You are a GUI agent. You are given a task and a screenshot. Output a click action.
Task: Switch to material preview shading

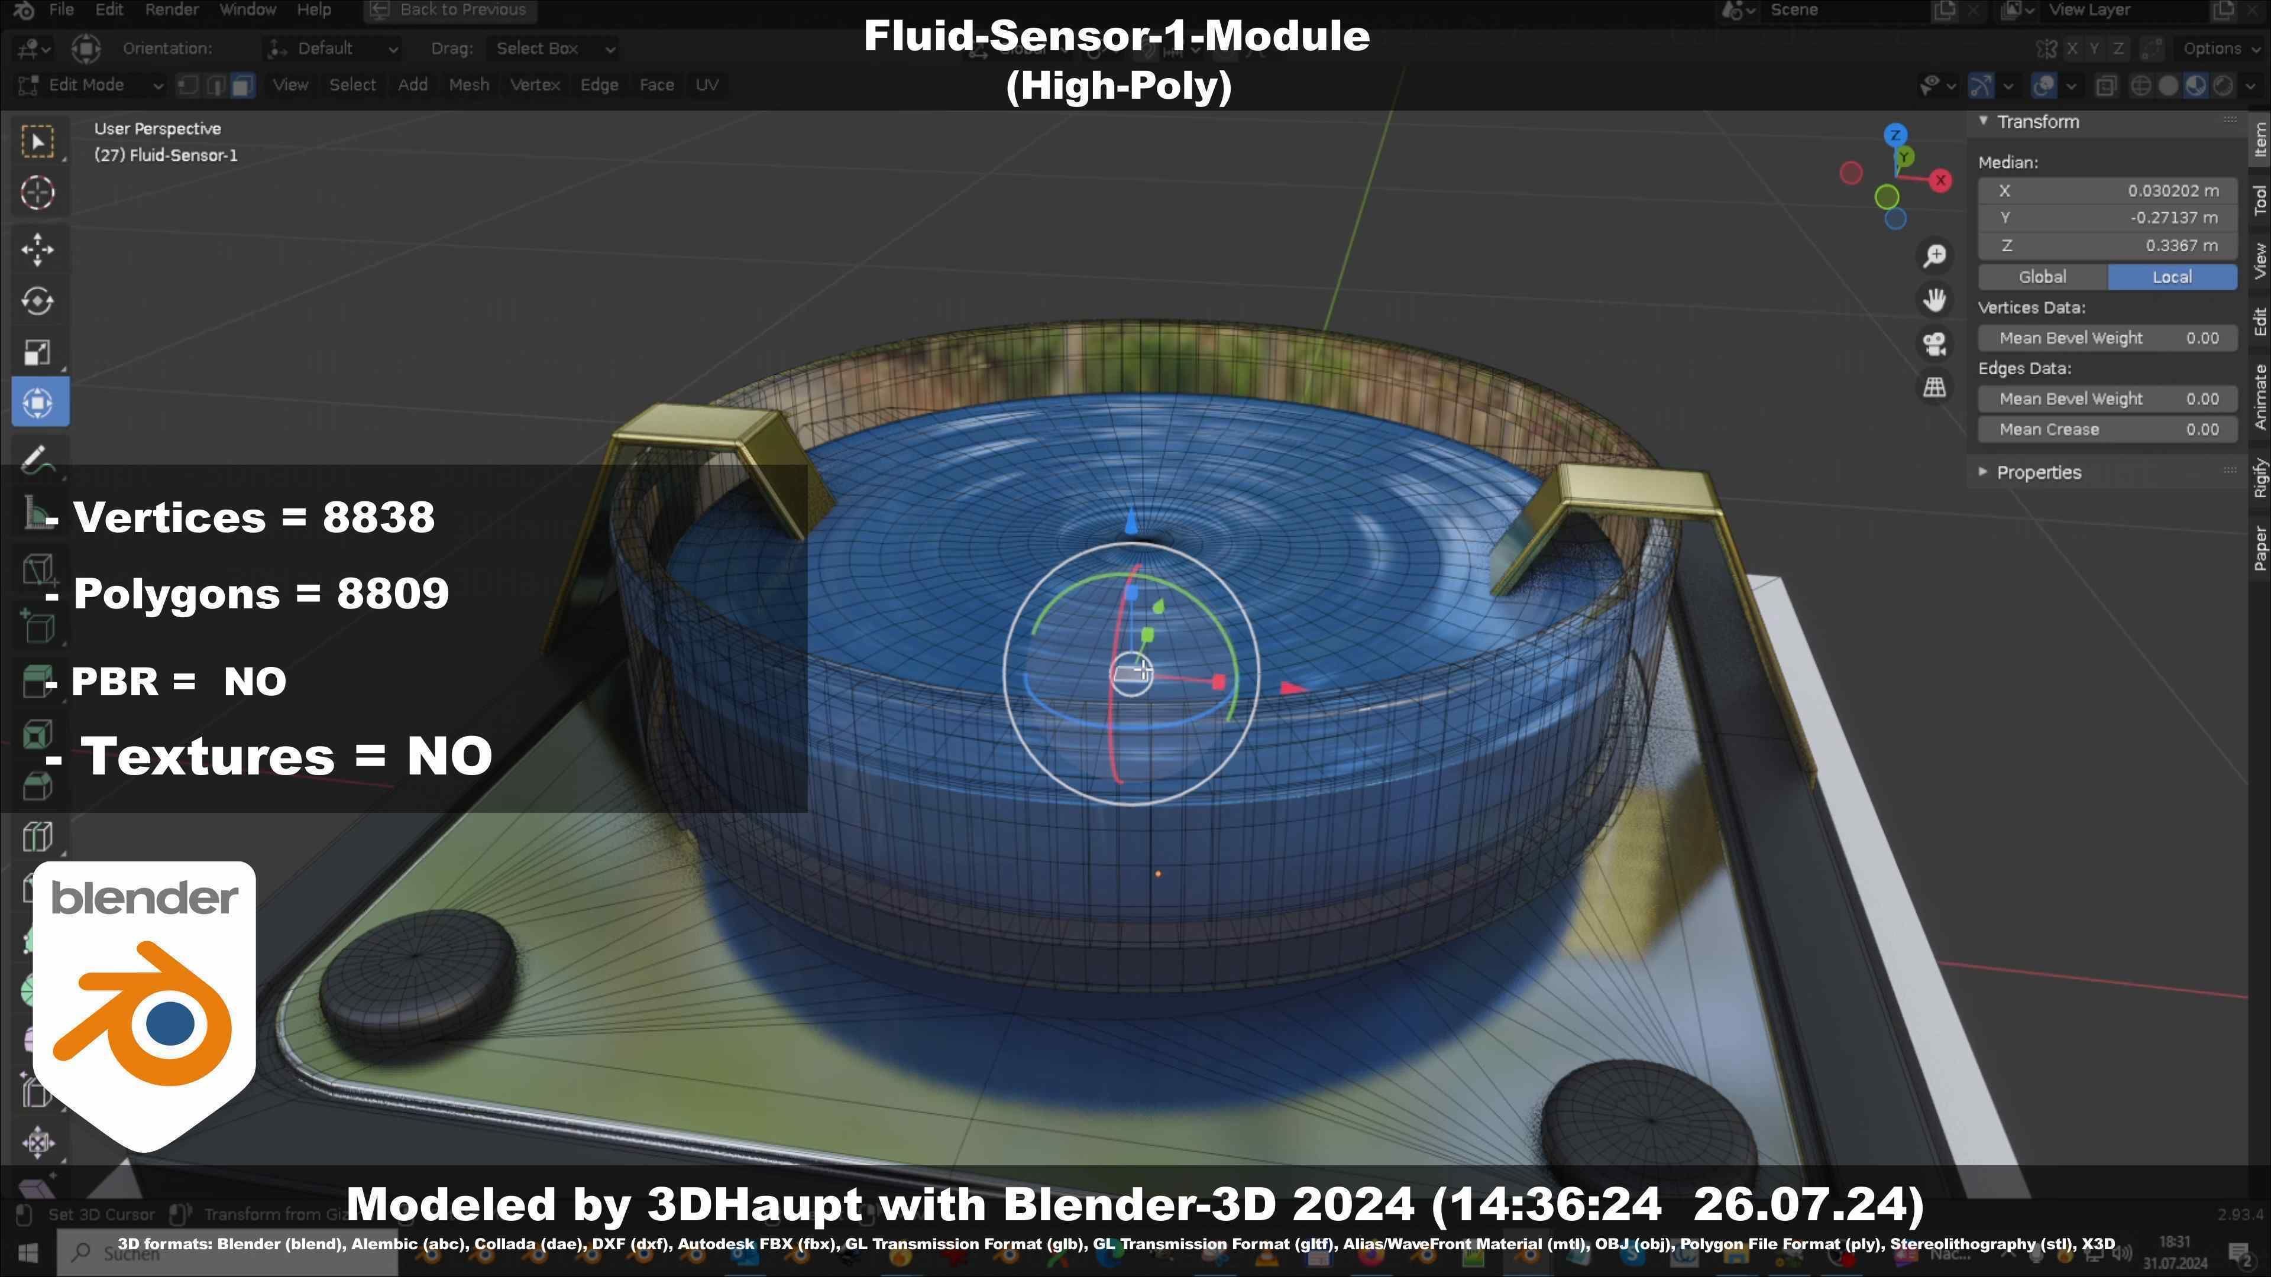pos(2195,86)
